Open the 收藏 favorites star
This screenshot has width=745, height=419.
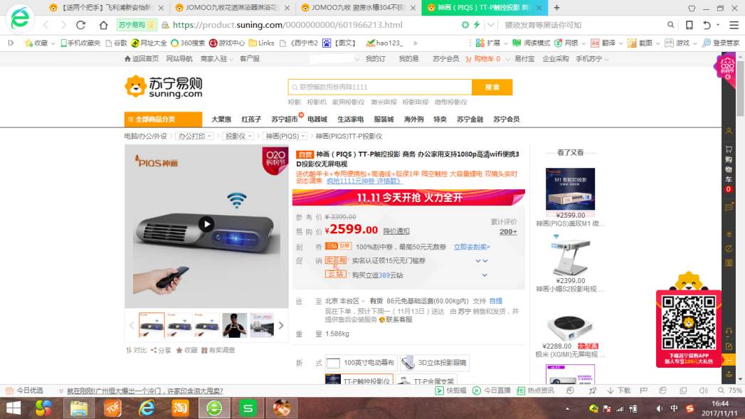point(36,43)
